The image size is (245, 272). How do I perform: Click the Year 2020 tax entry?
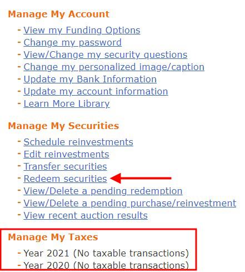[x=106, y=265]
